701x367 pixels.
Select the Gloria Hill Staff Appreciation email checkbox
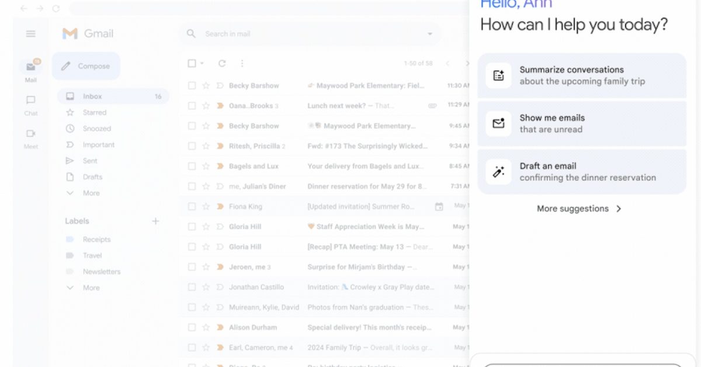tap(192, 227)
